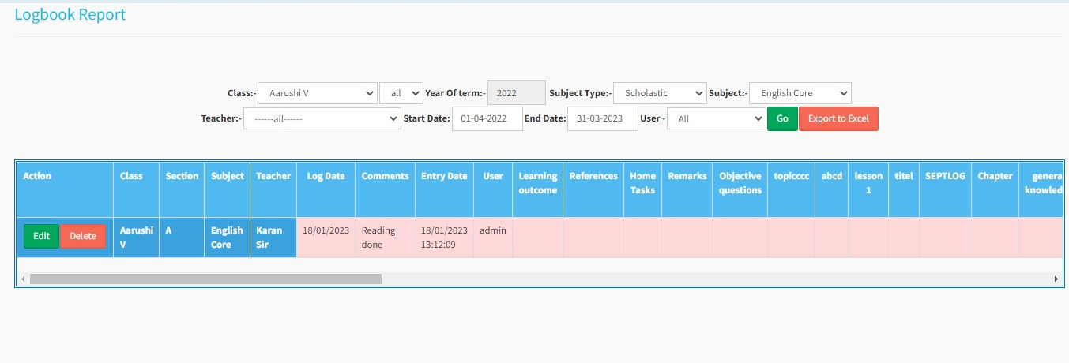The width and height of the screenshot is (1069, 363).
Task: Delete the English Core log entry
Action: 83,236
